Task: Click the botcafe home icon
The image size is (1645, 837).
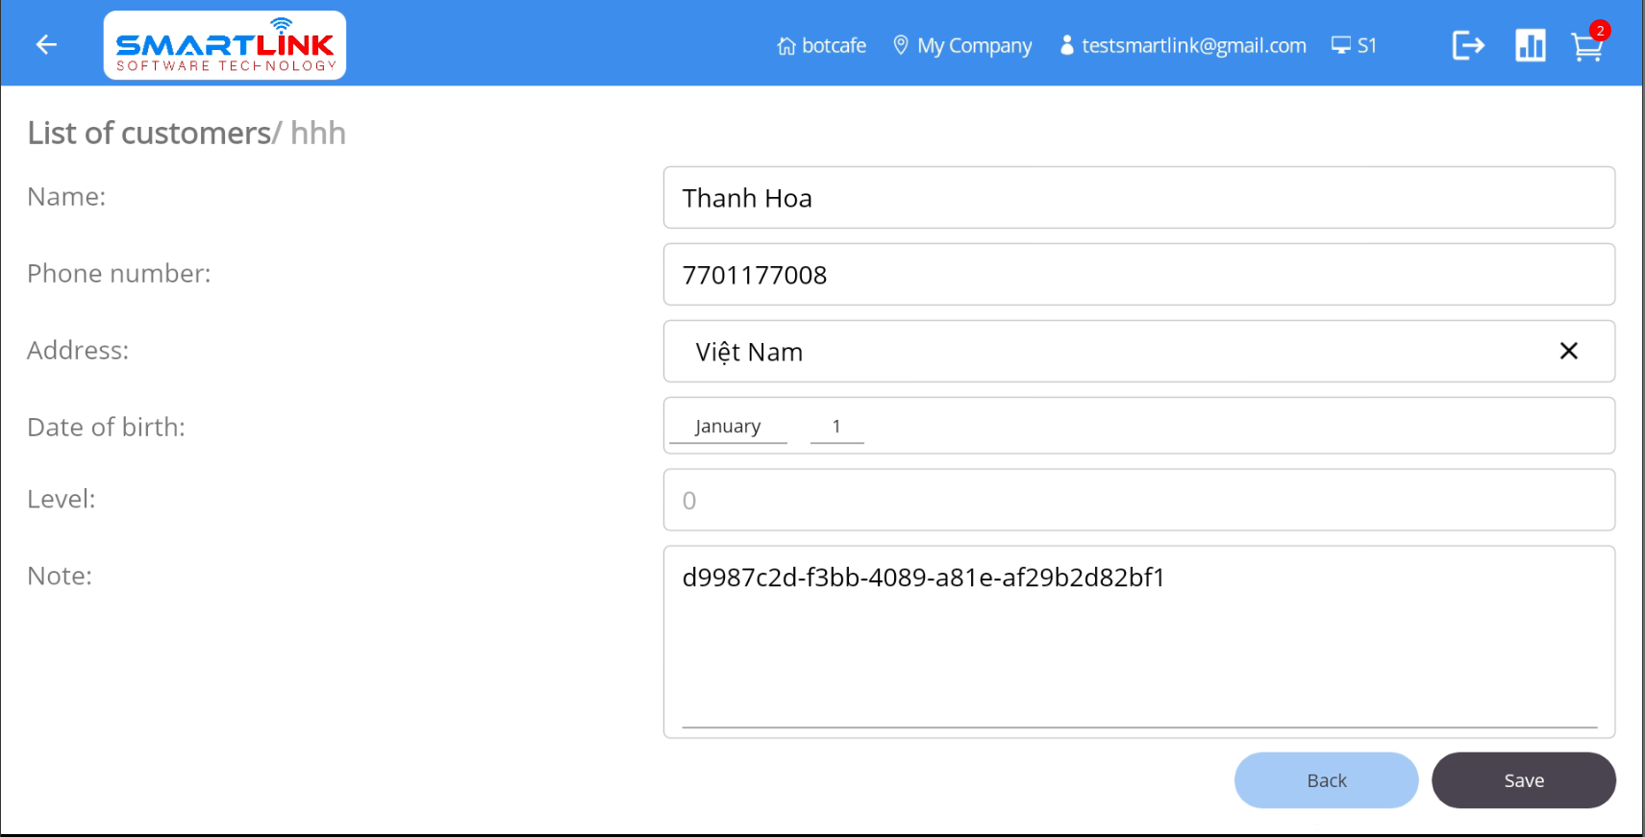Action: coord(786,46)
